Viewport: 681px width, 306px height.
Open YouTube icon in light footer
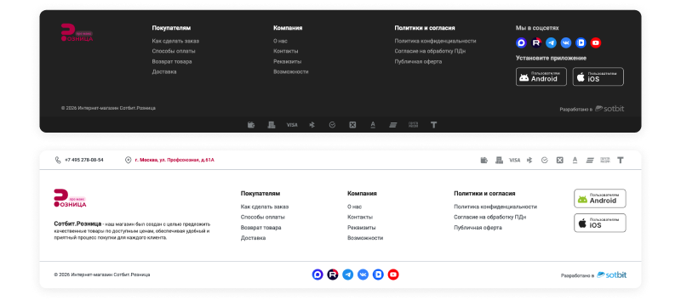pyautogui.click(x=393, y=275)
